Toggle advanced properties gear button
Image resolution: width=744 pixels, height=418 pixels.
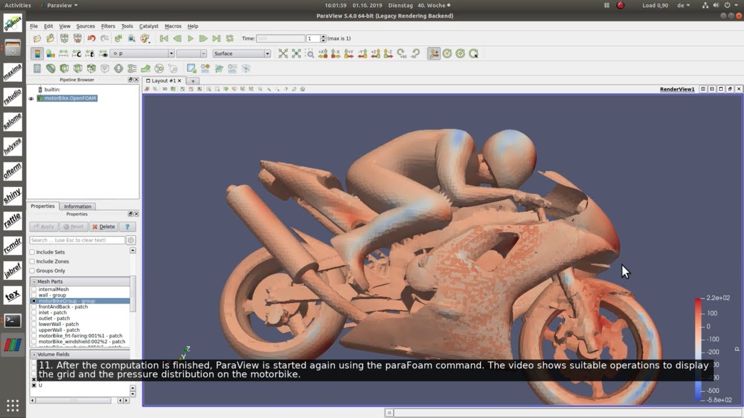point(131,240)
